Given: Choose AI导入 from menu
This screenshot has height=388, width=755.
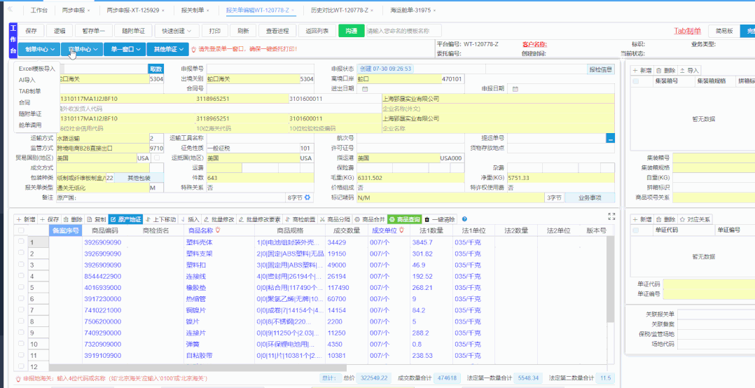Looking at the screenshot, I should tap(27, 80).
